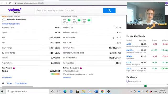Open the SPCE ticker link
Viewport: 168px width, 94px height.
pyautogui.click(x=129, y=68)
